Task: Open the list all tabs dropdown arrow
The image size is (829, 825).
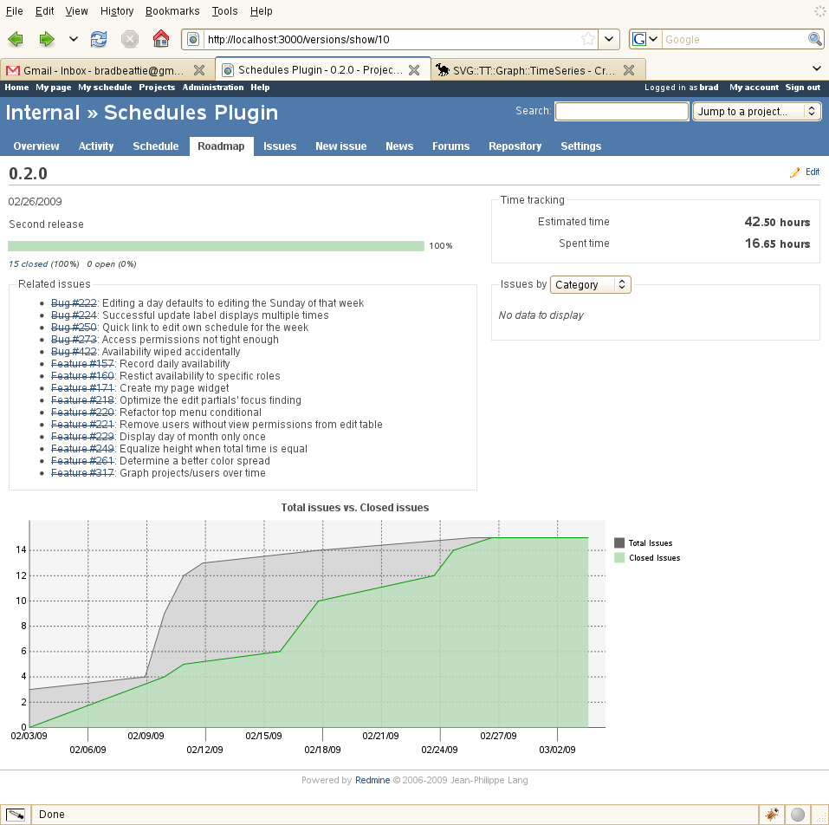Action: pyautogui.click(x=816, y=68)
